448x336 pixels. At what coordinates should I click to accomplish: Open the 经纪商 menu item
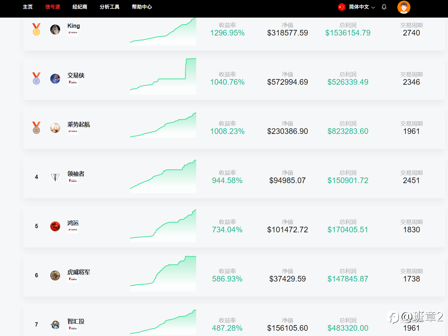coord(80,7)
